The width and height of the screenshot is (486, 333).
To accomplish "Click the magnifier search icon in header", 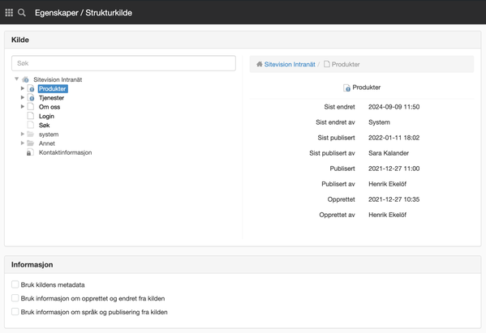I will [x=22, y=13].
